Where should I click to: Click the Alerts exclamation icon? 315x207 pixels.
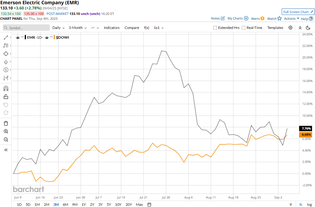[x=262, y=19]
